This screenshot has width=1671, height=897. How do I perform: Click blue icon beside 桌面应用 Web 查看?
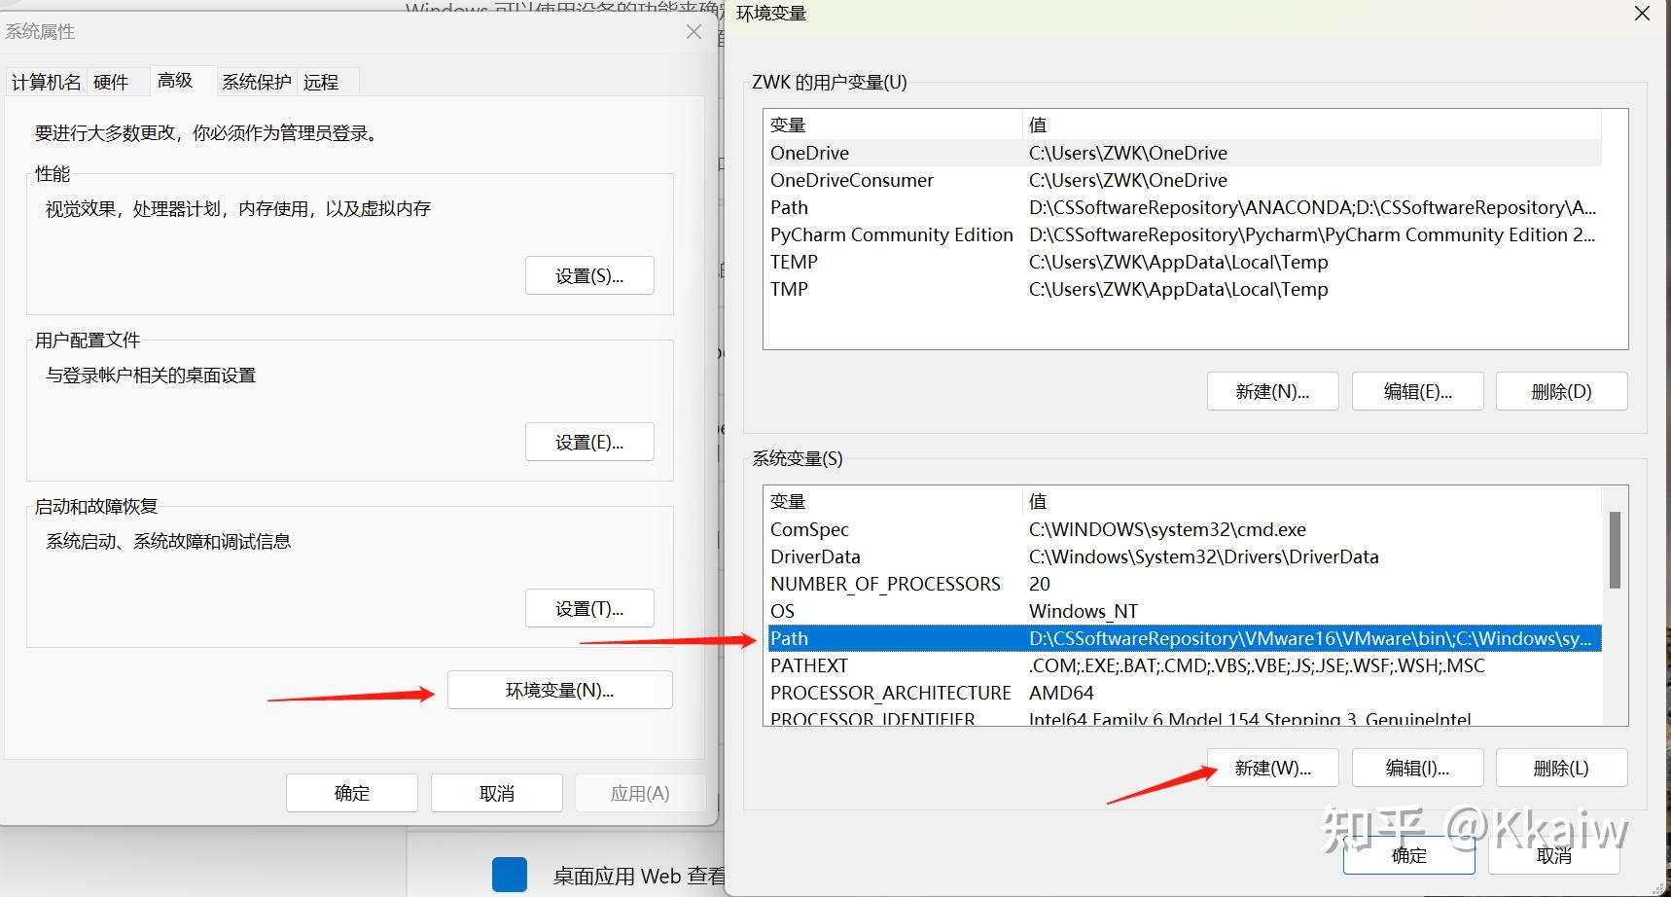coord(510,875)
